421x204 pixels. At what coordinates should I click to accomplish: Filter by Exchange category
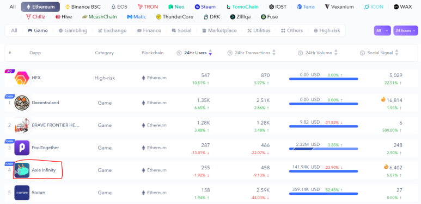[112, 31]
